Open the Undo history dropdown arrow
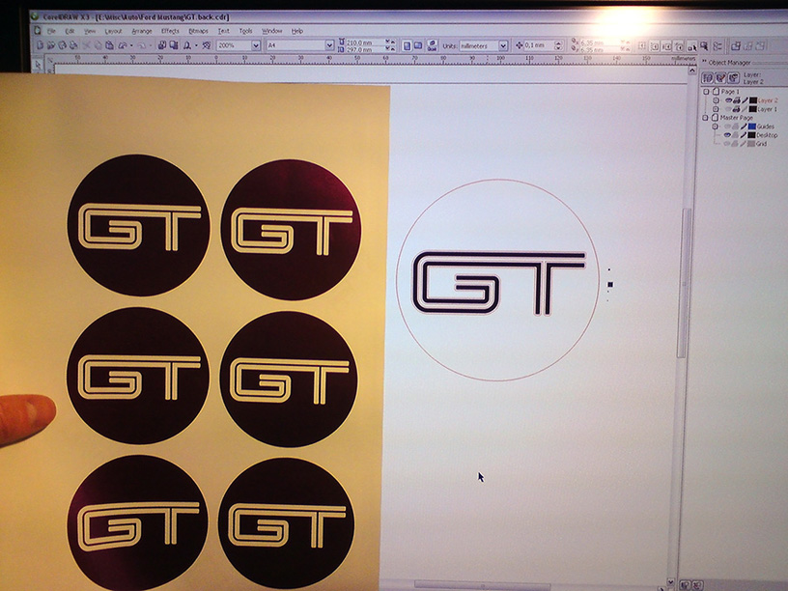 tap(131, 45)
